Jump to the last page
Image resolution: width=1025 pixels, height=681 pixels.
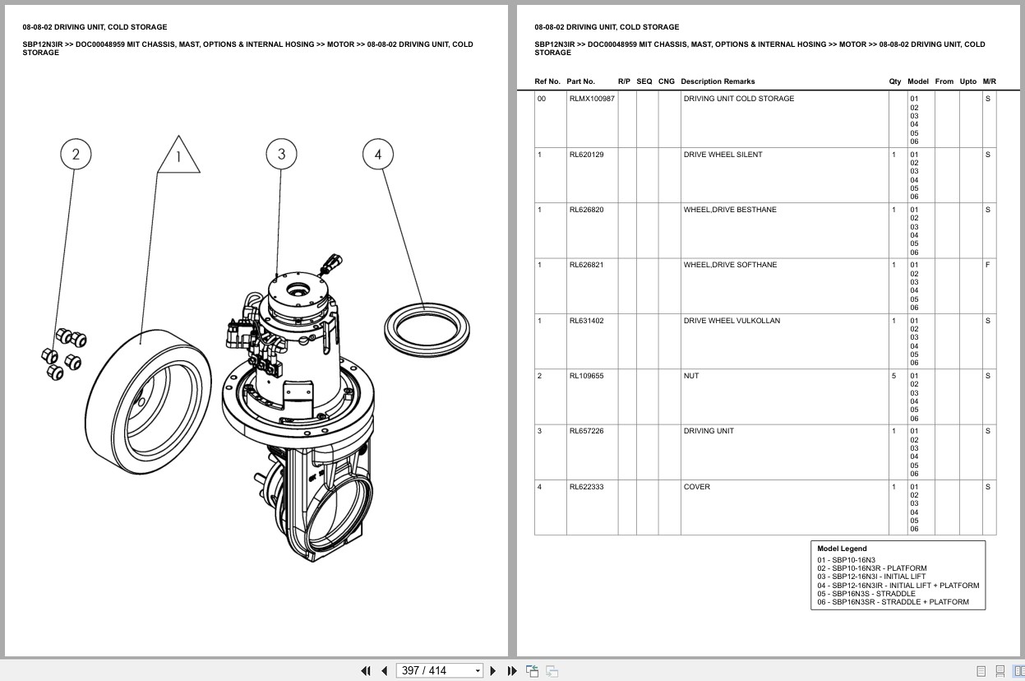pos(512,670)
